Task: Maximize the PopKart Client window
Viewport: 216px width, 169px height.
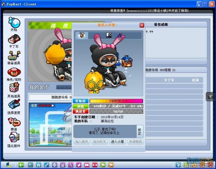Action: (x=206, y=4)
